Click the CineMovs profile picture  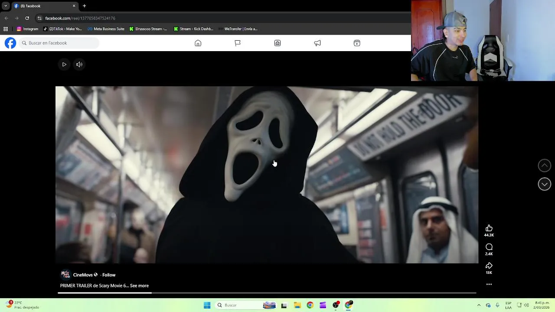[65, 274]
